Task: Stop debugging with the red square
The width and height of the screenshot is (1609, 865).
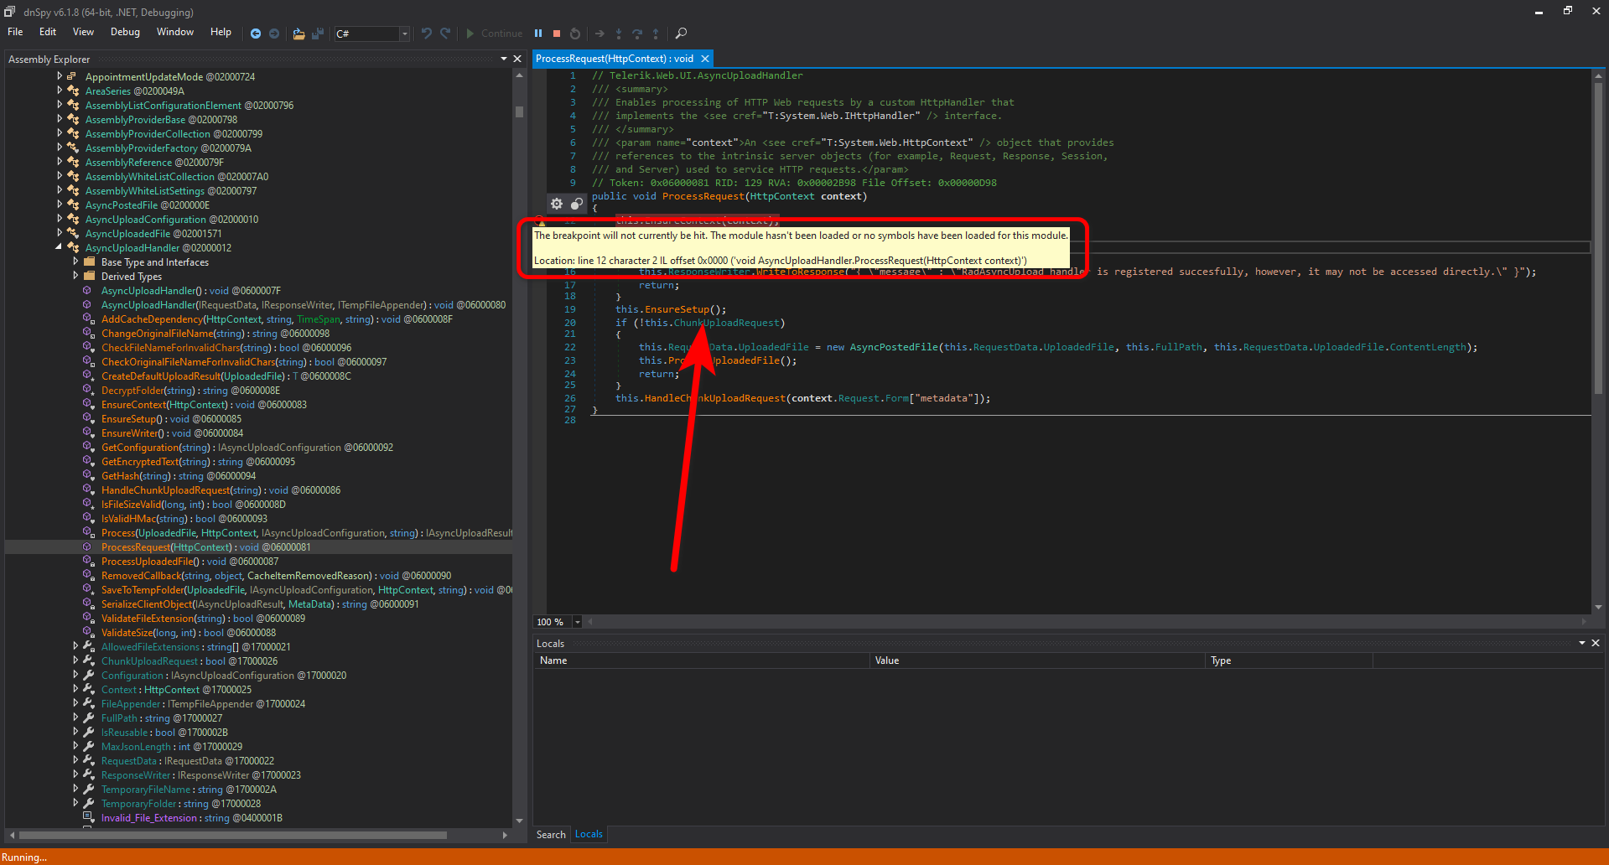Action: tap(557, 34)
